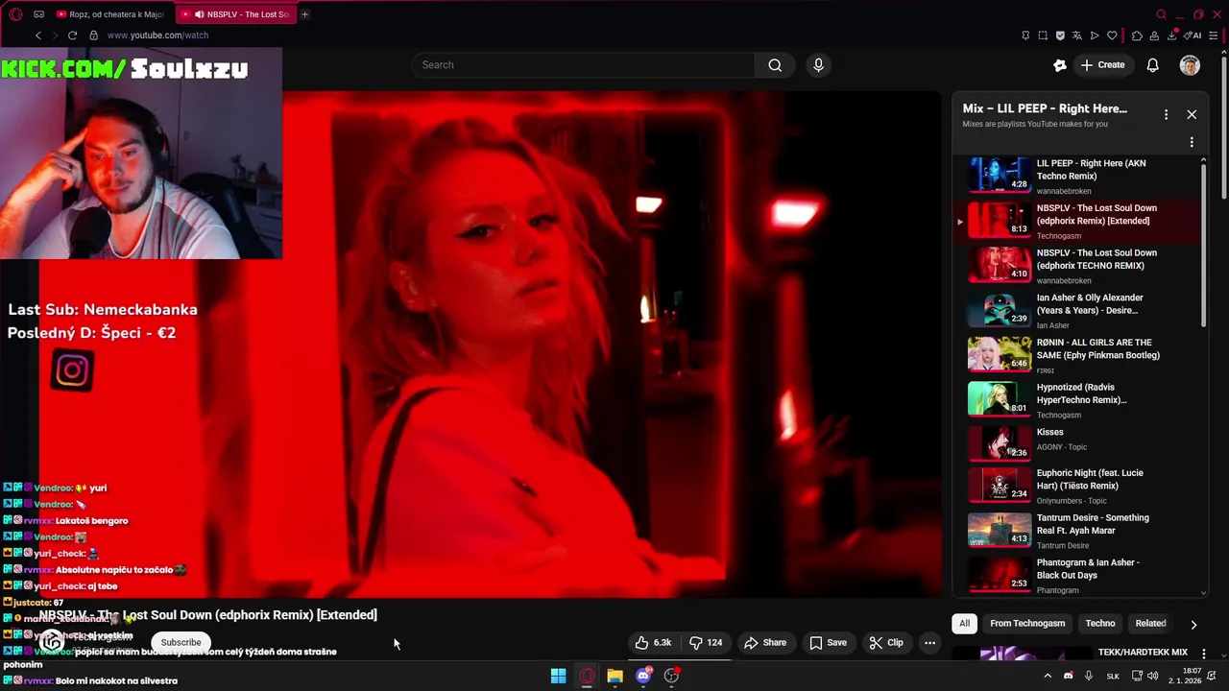Toggle the ad blocker shield icon
The image size is (1229, 691).
coord(1060,36)
